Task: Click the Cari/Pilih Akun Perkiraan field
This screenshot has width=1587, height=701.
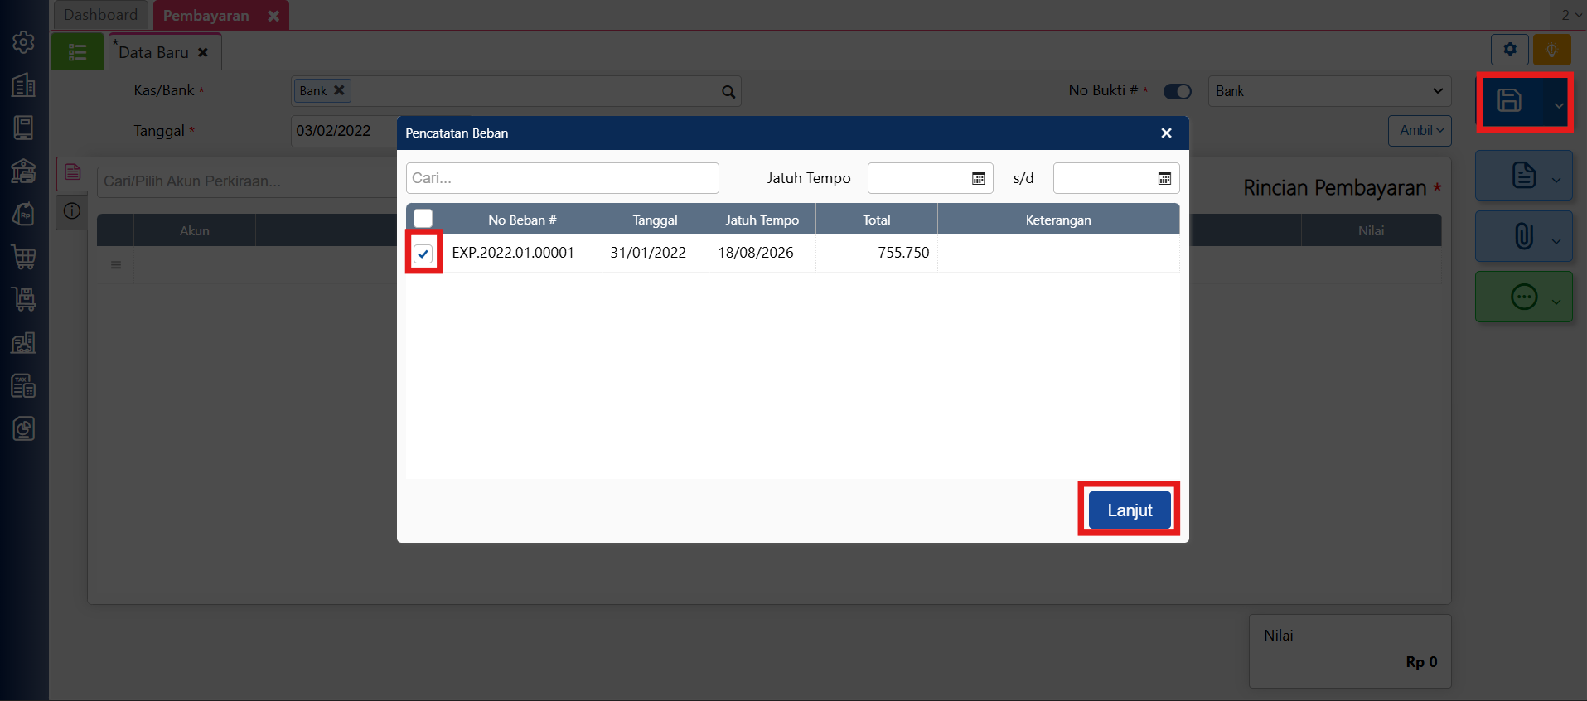Action: 247,181
